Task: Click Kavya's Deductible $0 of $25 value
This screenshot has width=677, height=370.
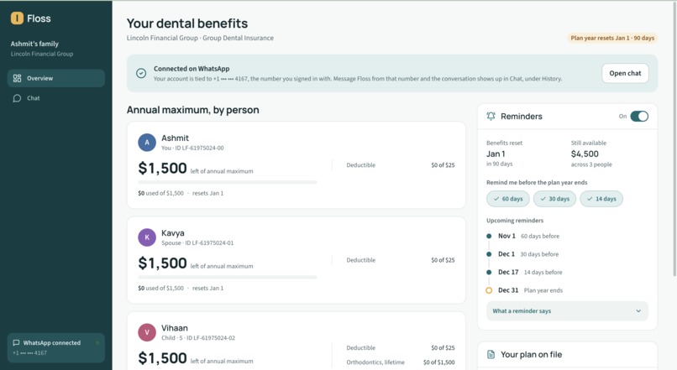Action: (x=443, y=260)
